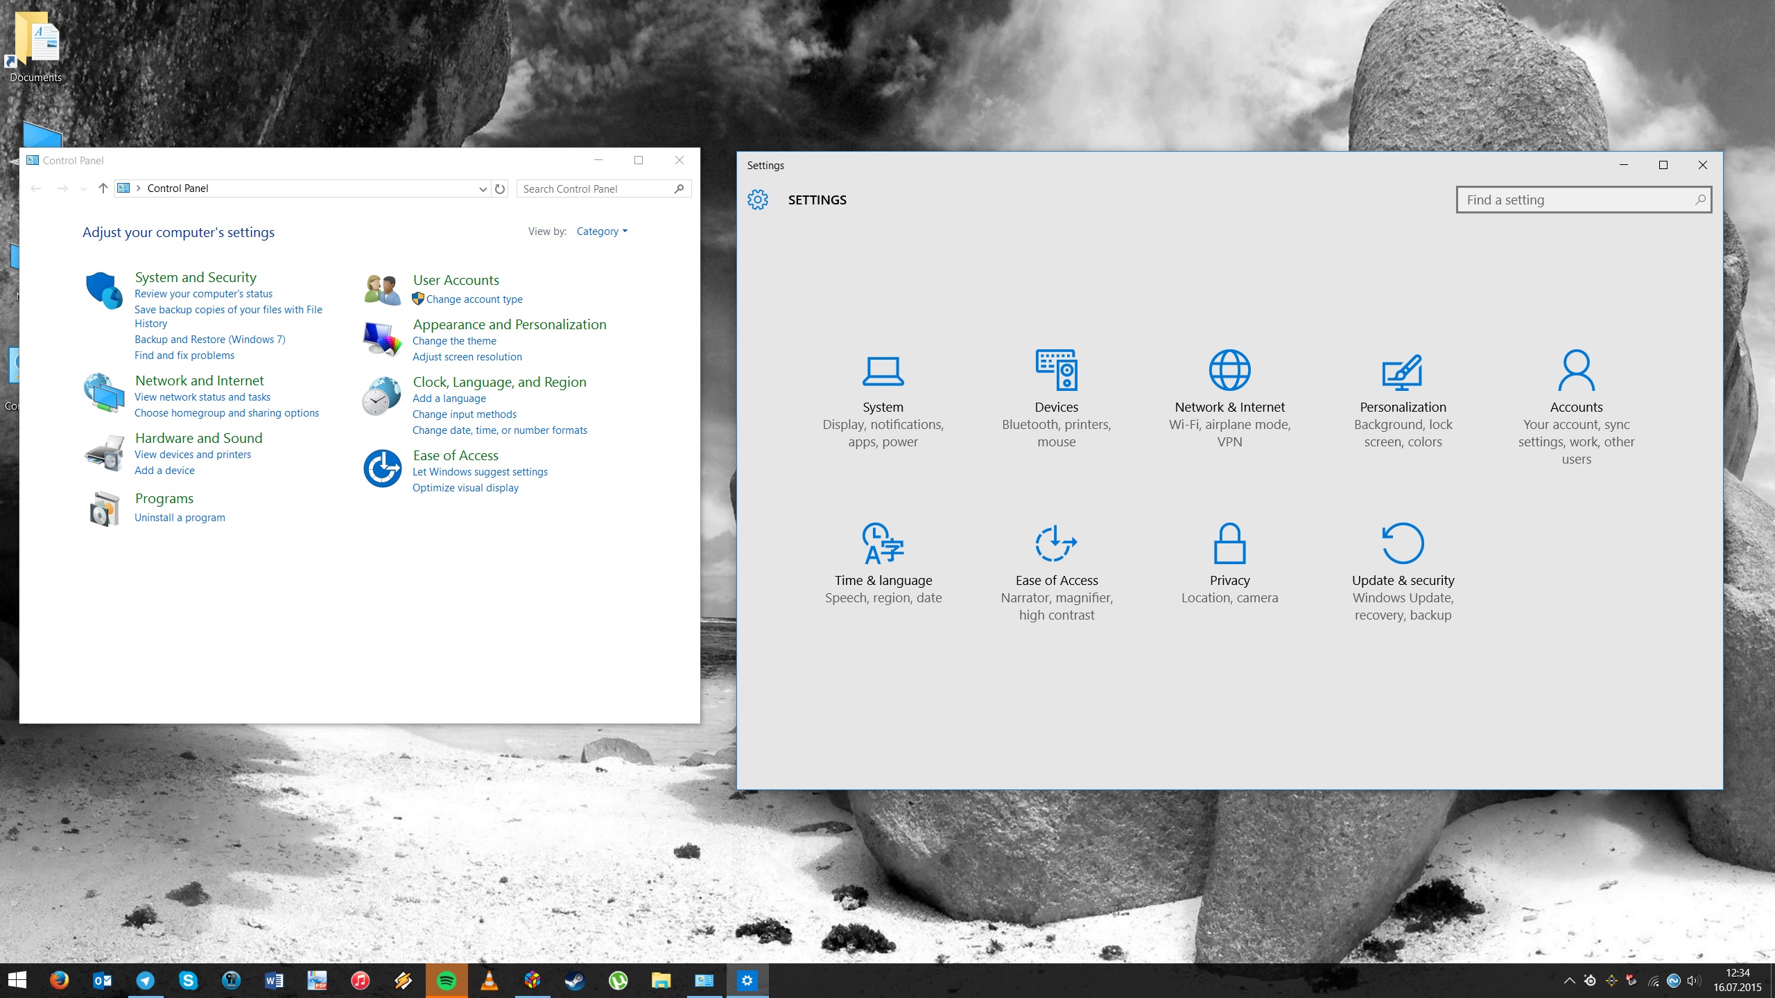1775x998 pixels.
Task: Open Devices settings with keyboard icon
Action: pyautogui.click(x=1056, y=370)
